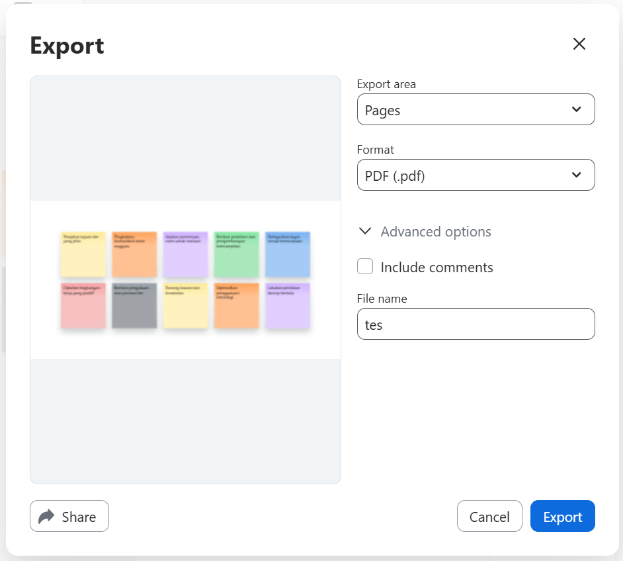
Task: Click the pink sticky note in the preview
Action: 83,305
